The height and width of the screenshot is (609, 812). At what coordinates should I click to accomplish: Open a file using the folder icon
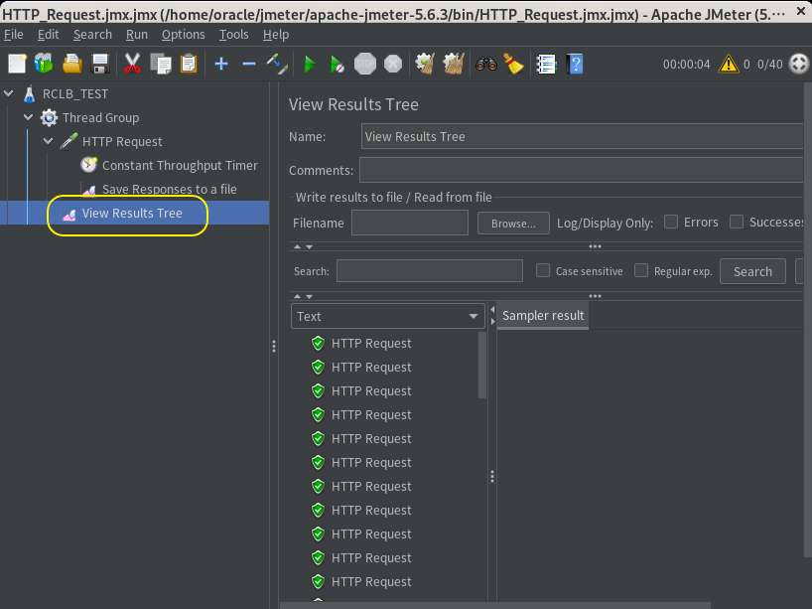click(x=71, y=64)
